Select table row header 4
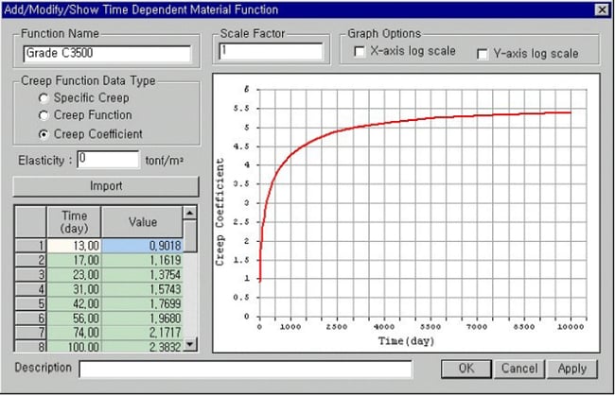The image size is (615, 396). tap(30, 289)
